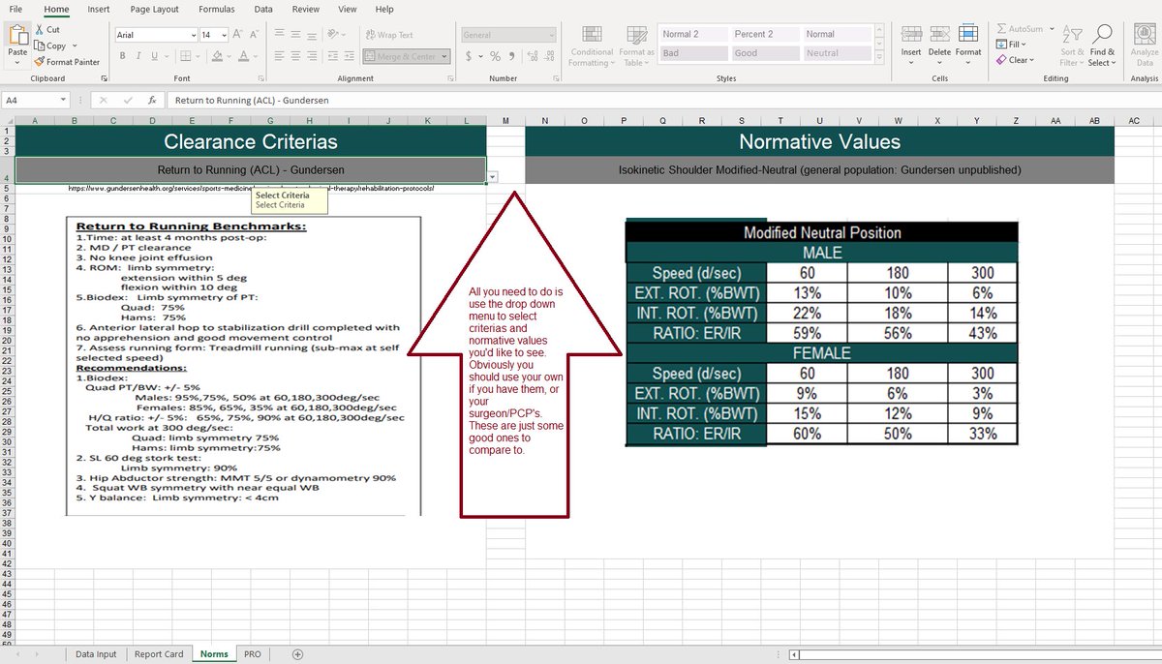The width and height of the screenshot is (1162, 664).
Task: Switch to the Report Card sheet tab
Action: pos(159,653)
